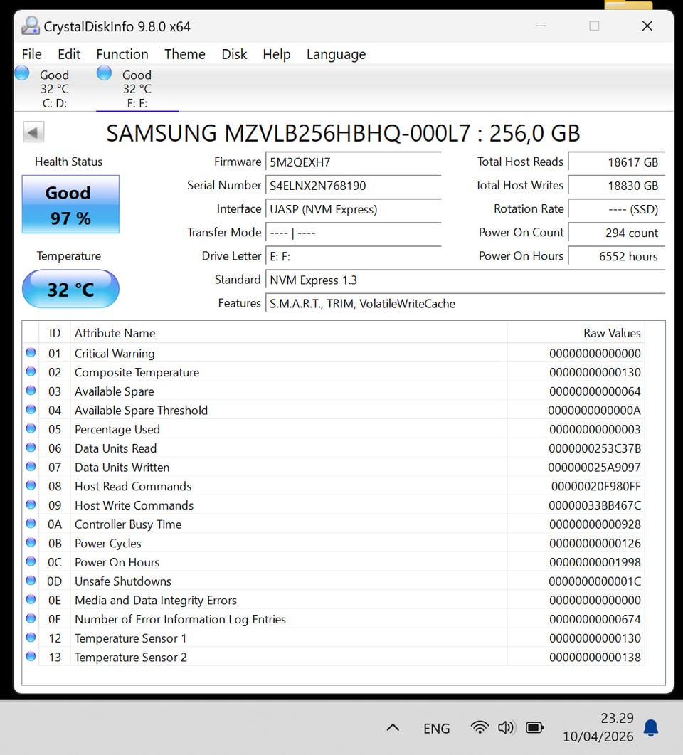Click the speaker volume icon in taskbar

(507, 727)
